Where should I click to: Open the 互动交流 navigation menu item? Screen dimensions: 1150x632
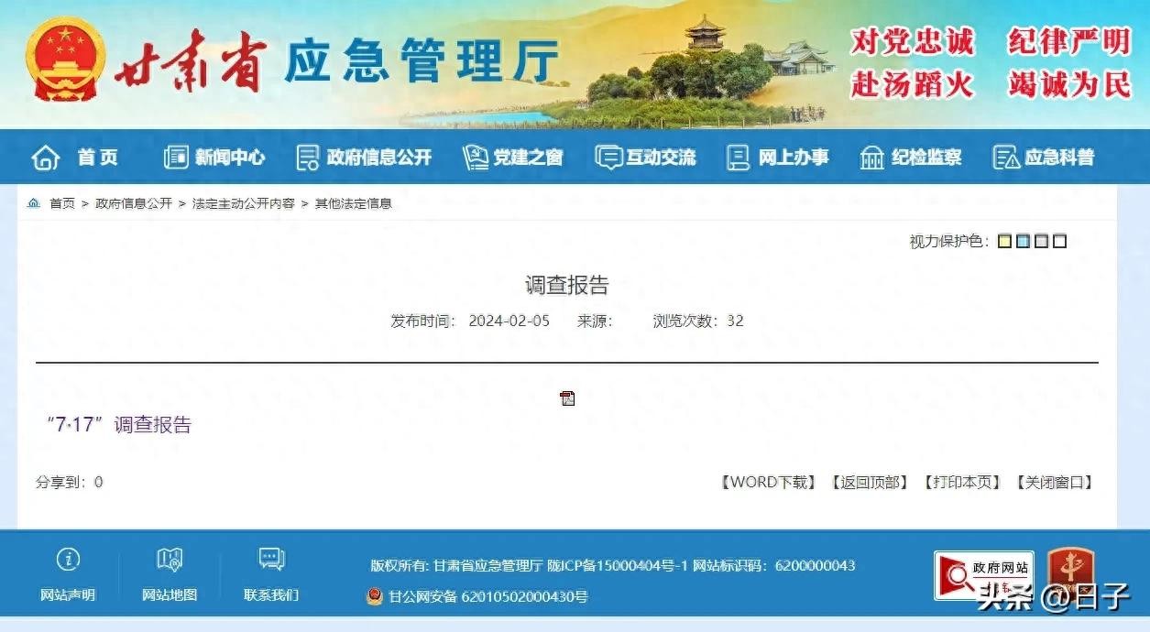click(x=645, y=158)
